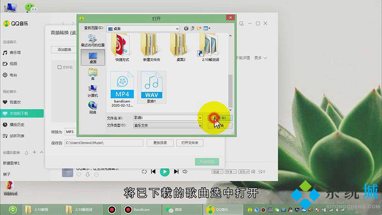Open the 转换为 MP3 format dropdown
Viewport: 382px width, 215px height.
click(x=71, y=132)
